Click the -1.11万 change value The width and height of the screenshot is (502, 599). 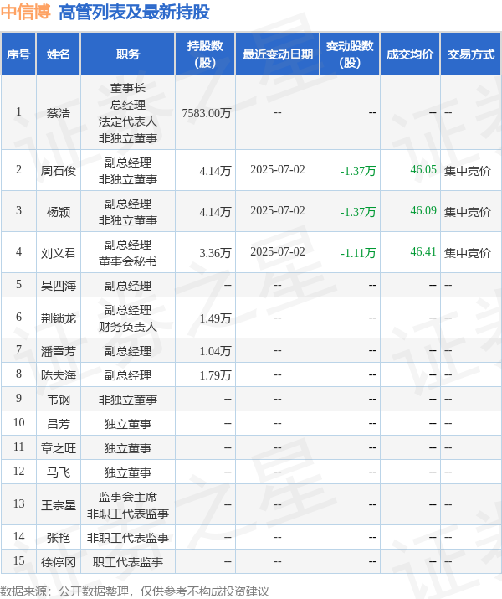coord(358,252)
